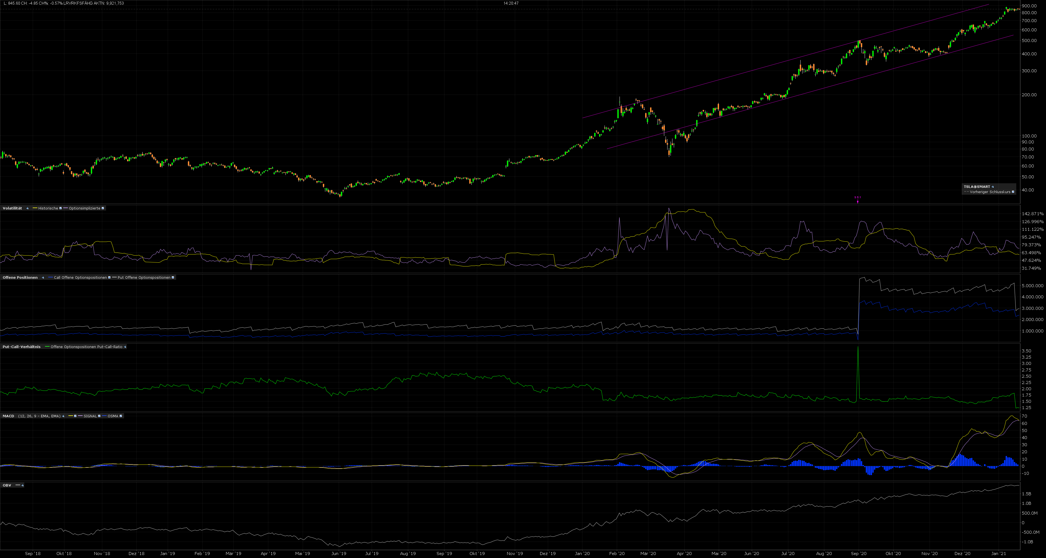Click the yellow Historische line color swatch

coord(35,208)
